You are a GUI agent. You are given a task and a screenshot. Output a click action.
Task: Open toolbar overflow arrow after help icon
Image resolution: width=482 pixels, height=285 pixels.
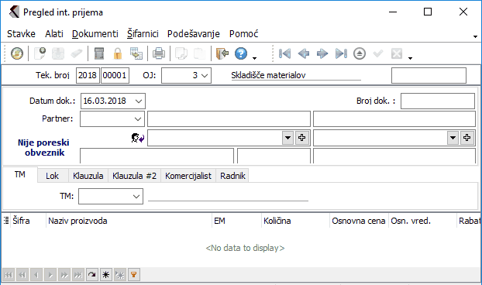[x=254, y=58]
